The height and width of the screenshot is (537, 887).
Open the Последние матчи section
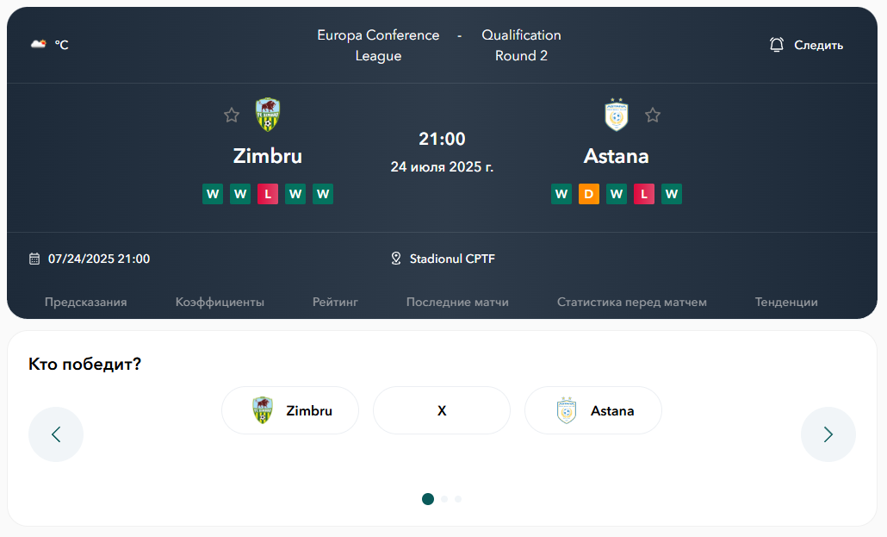tap(456, 302)
